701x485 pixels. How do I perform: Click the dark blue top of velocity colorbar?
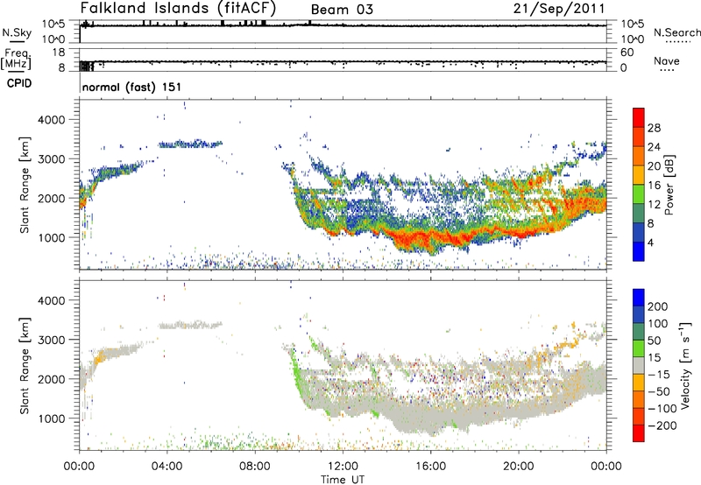(639, 298)
